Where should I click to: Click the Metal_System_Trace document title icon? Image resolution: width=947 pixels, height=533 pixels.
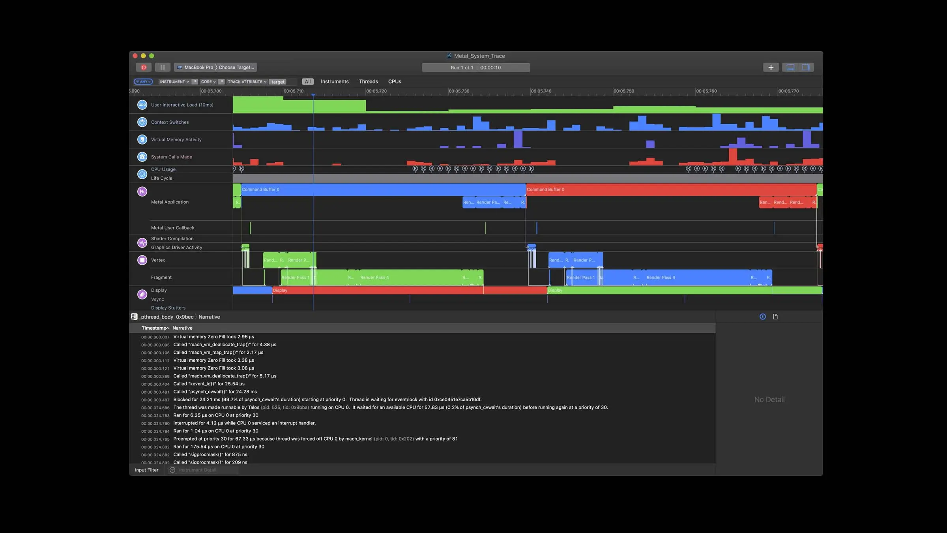click(449, 56)
